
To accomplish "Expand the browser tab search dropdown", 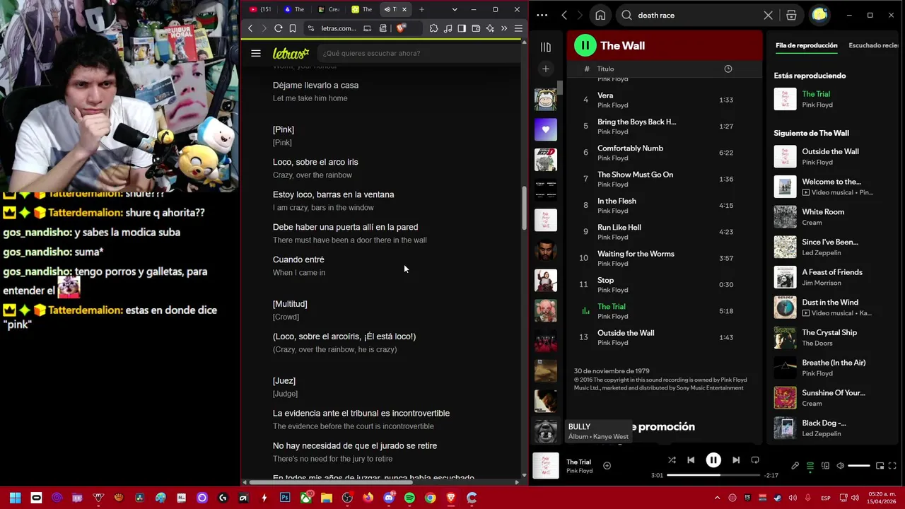I will [x=454, y=9].
